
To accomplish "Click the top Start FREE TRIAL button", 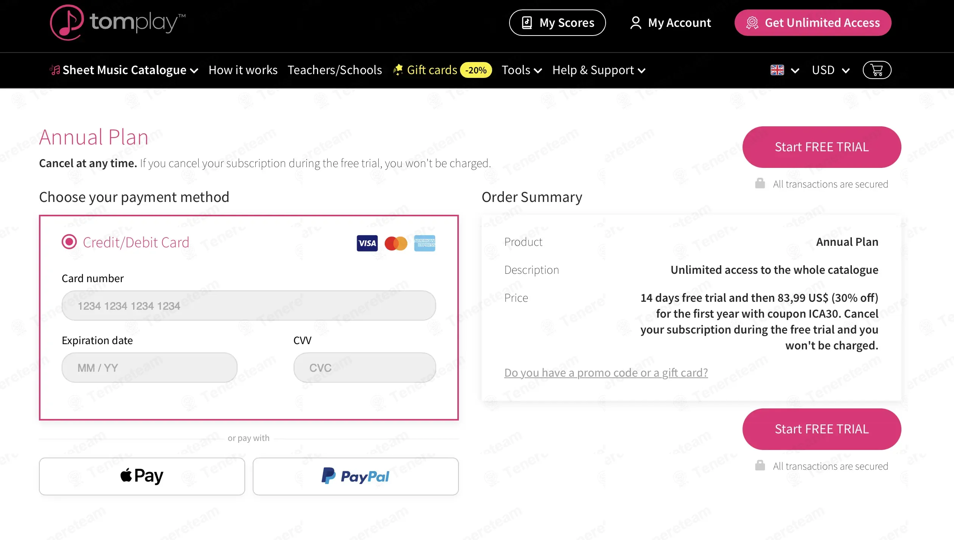I will (821, 147).
